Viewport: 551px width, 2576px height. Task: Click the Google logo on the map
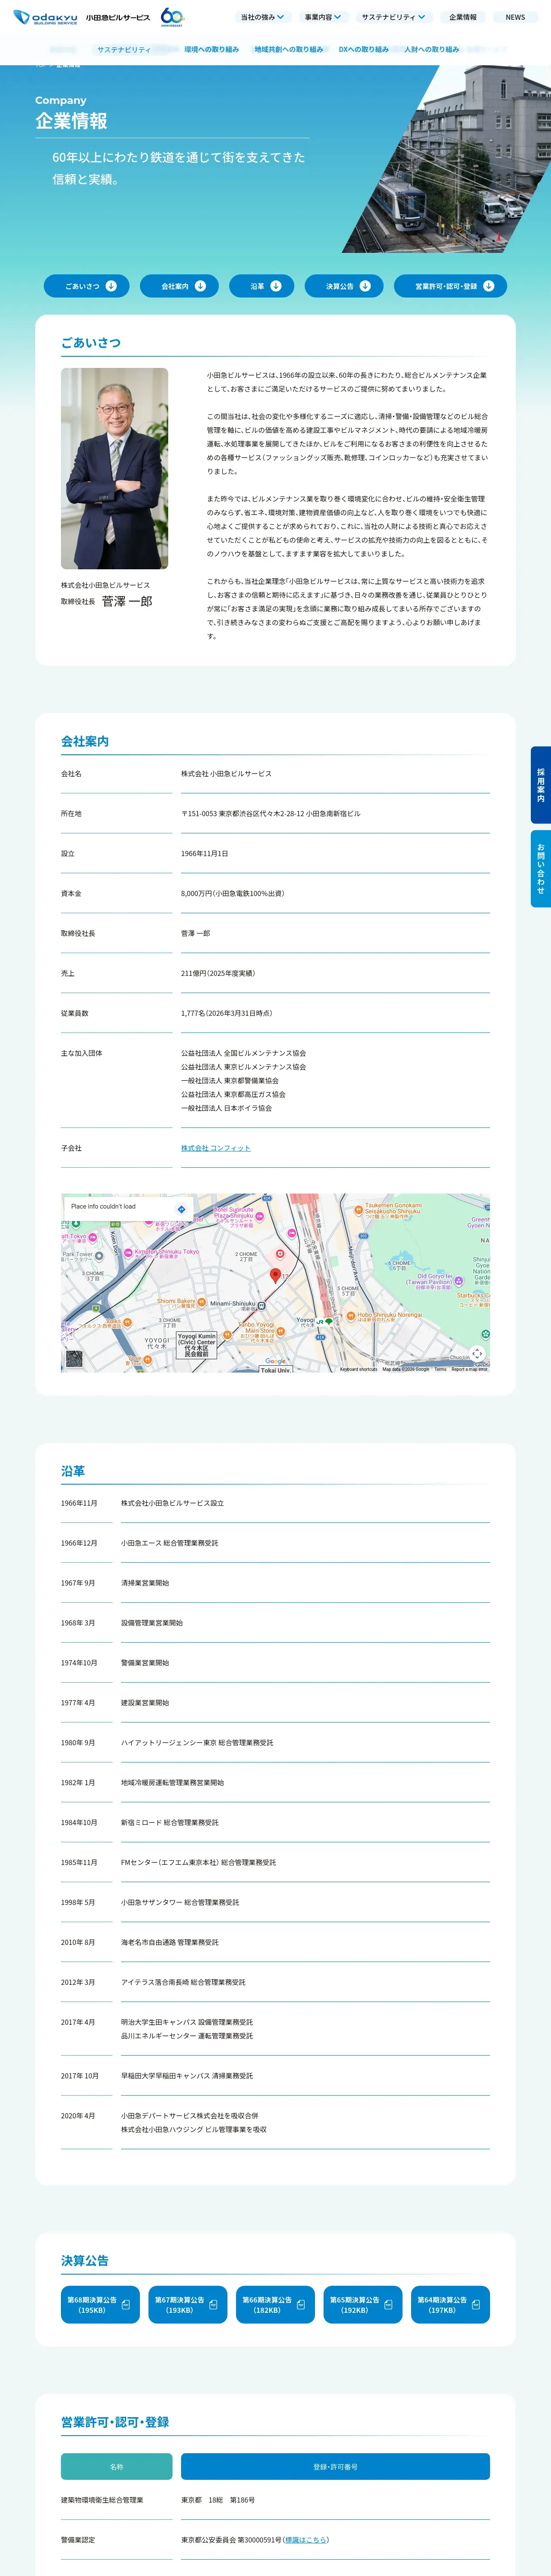pyautogui.click(x=275, y=1361)
